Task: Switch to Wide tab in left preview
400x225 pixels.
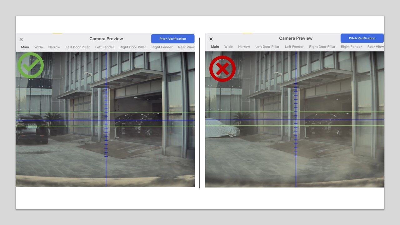Action: click(39, 47)
